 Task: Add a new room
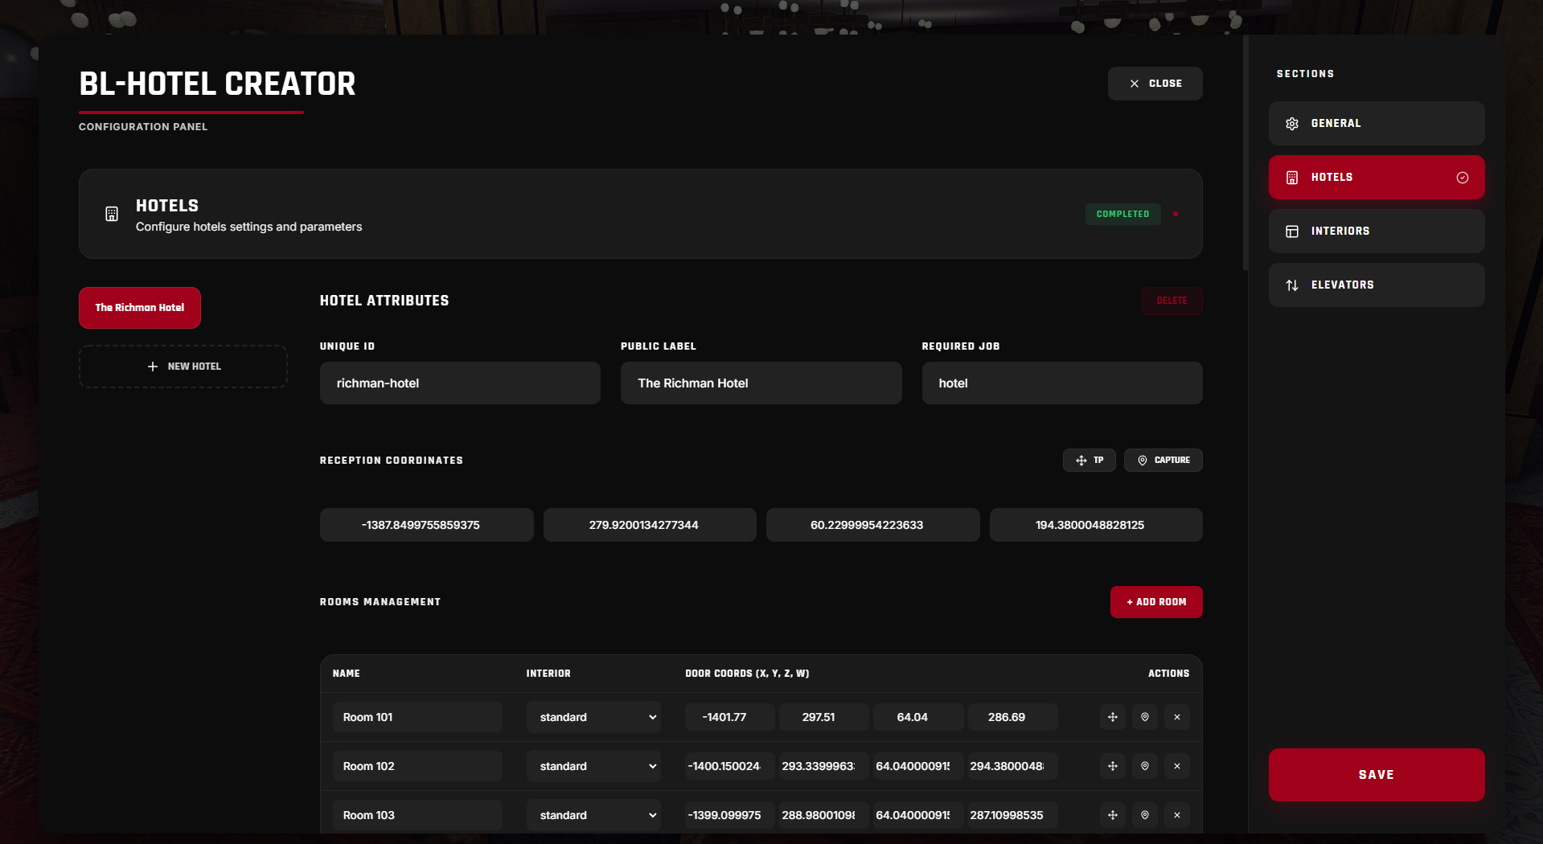[1156, 602]
